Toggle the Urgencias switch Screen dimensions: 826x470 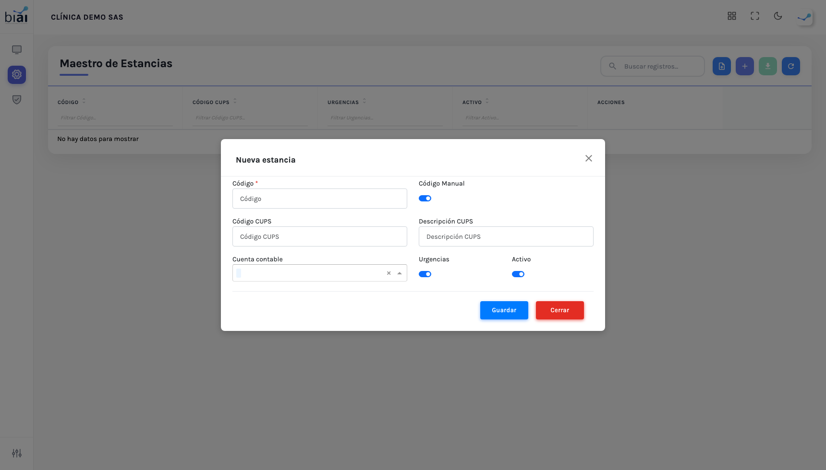(x=425, y=274)
